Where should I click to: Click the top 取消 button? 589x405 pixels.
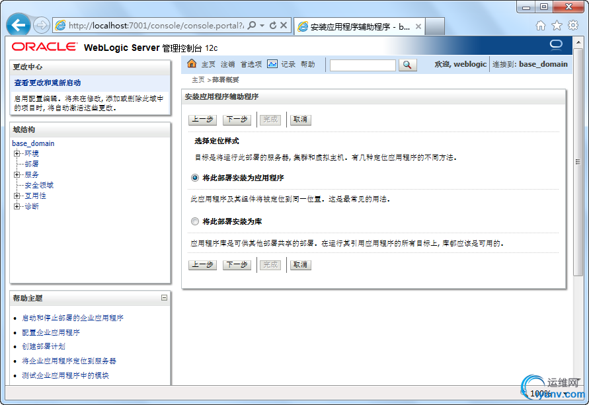coord(301,120)
